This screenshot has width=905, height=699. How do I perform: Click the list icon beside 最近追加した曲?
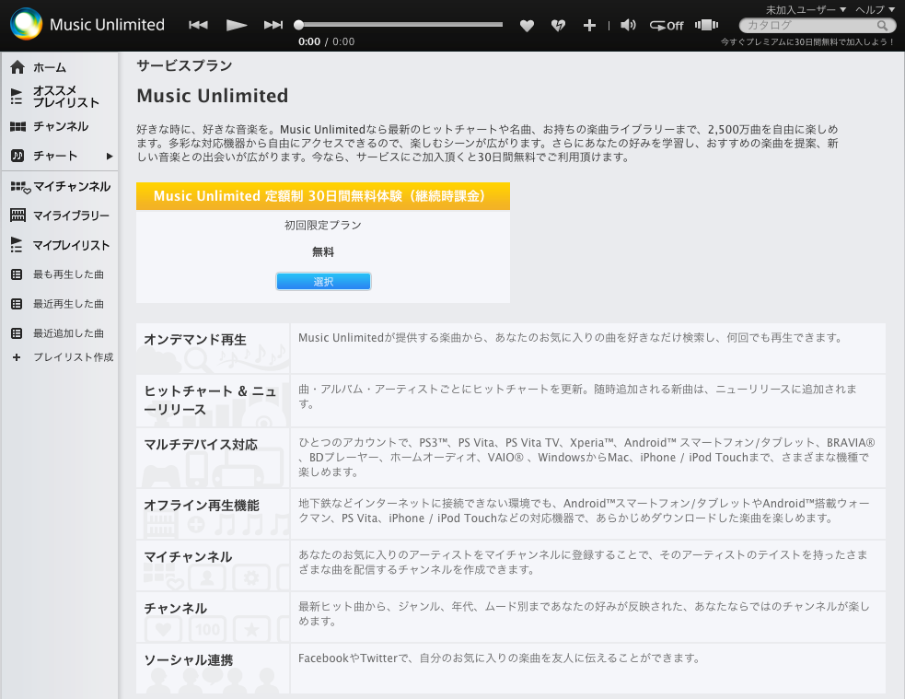(17, 333)
